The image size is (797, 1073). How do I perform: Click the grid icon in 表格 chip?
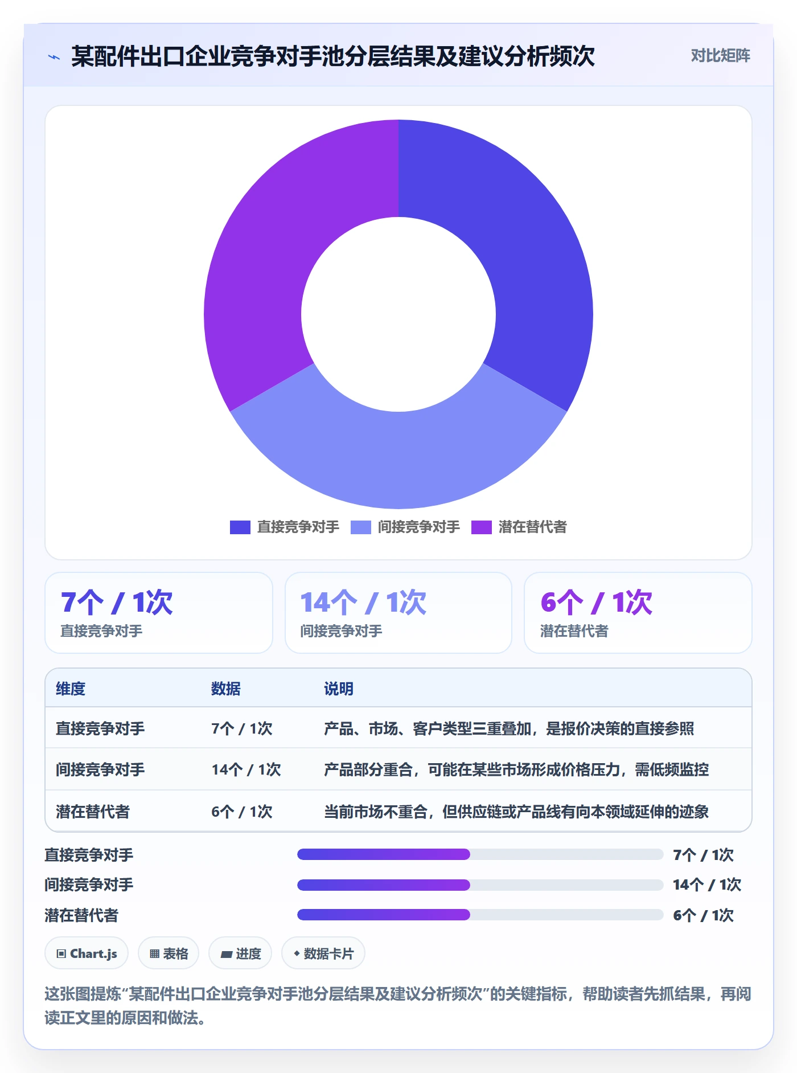click(155, 953)
